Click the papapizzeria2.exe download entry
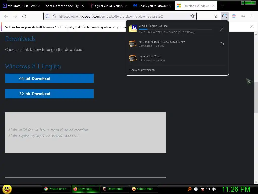The image size is (258, 194). (177, 58)
